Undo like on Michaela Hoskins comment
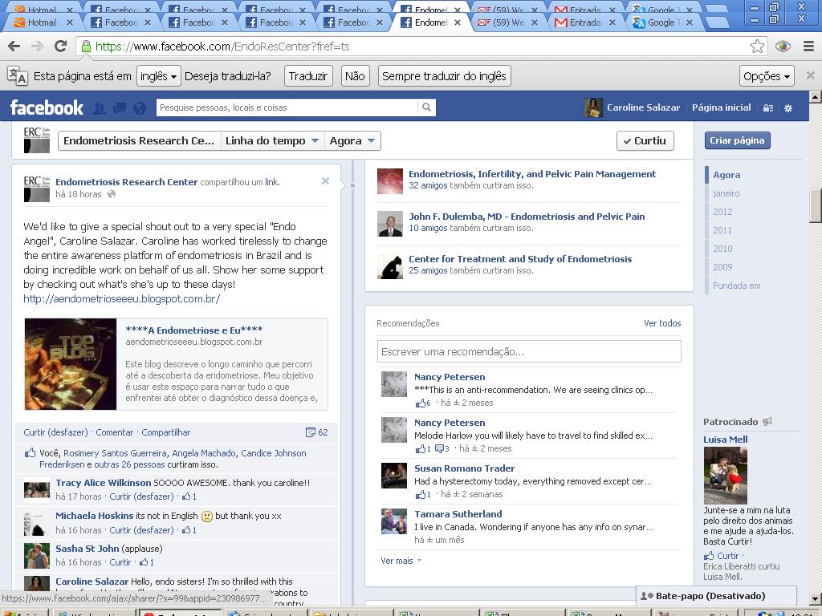The image size is (822, 616). coord(141,530)
